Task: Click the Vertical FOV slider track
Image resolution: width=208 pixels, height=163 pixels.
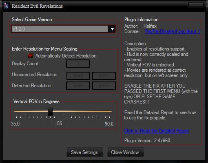Action: (x=63, y=111)
